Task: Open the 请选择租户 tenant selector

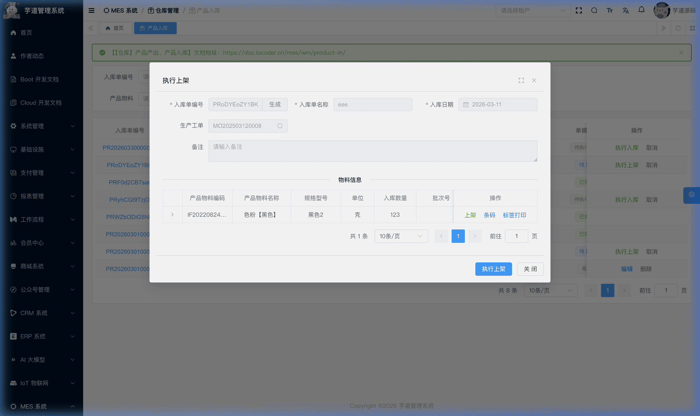Action: click(x=532, y=10)
